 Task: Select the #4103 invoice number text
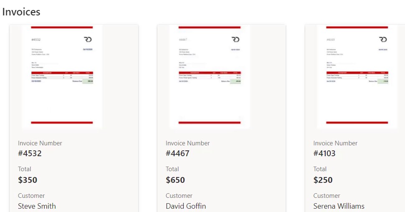324,154
